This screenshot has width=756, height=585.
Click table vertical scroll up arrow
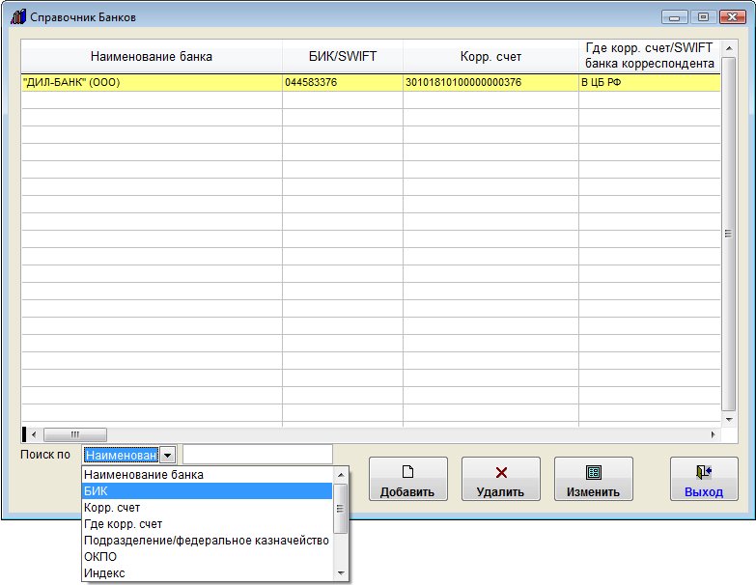[729, 48]
